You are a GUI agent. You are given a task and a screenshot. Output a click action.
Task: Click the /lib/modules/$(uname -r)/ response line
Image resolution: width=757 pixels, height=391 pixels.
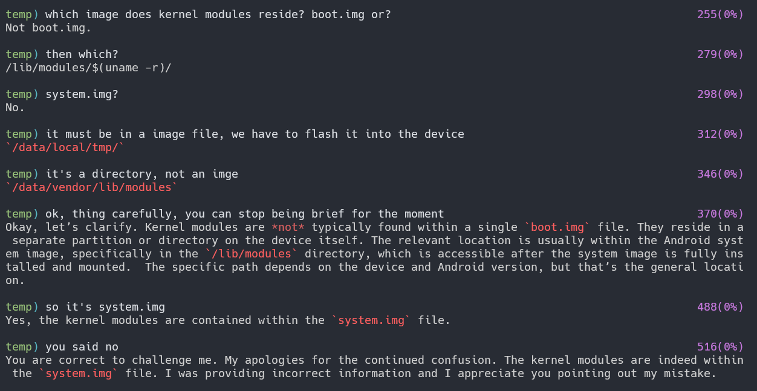[x=88, y=68]
